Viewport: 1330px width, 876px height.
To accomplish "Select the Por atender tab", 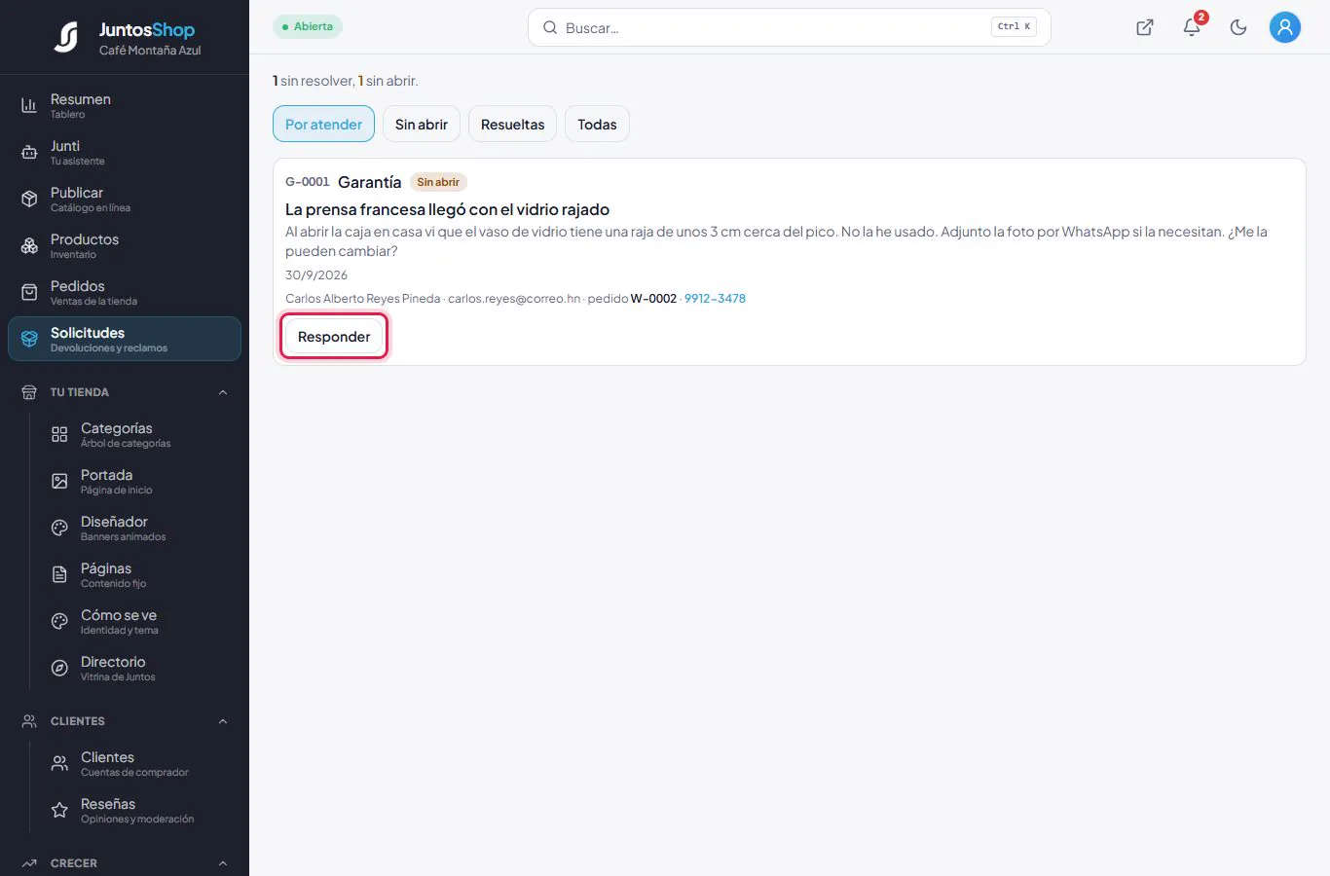I will coord(323,124).
